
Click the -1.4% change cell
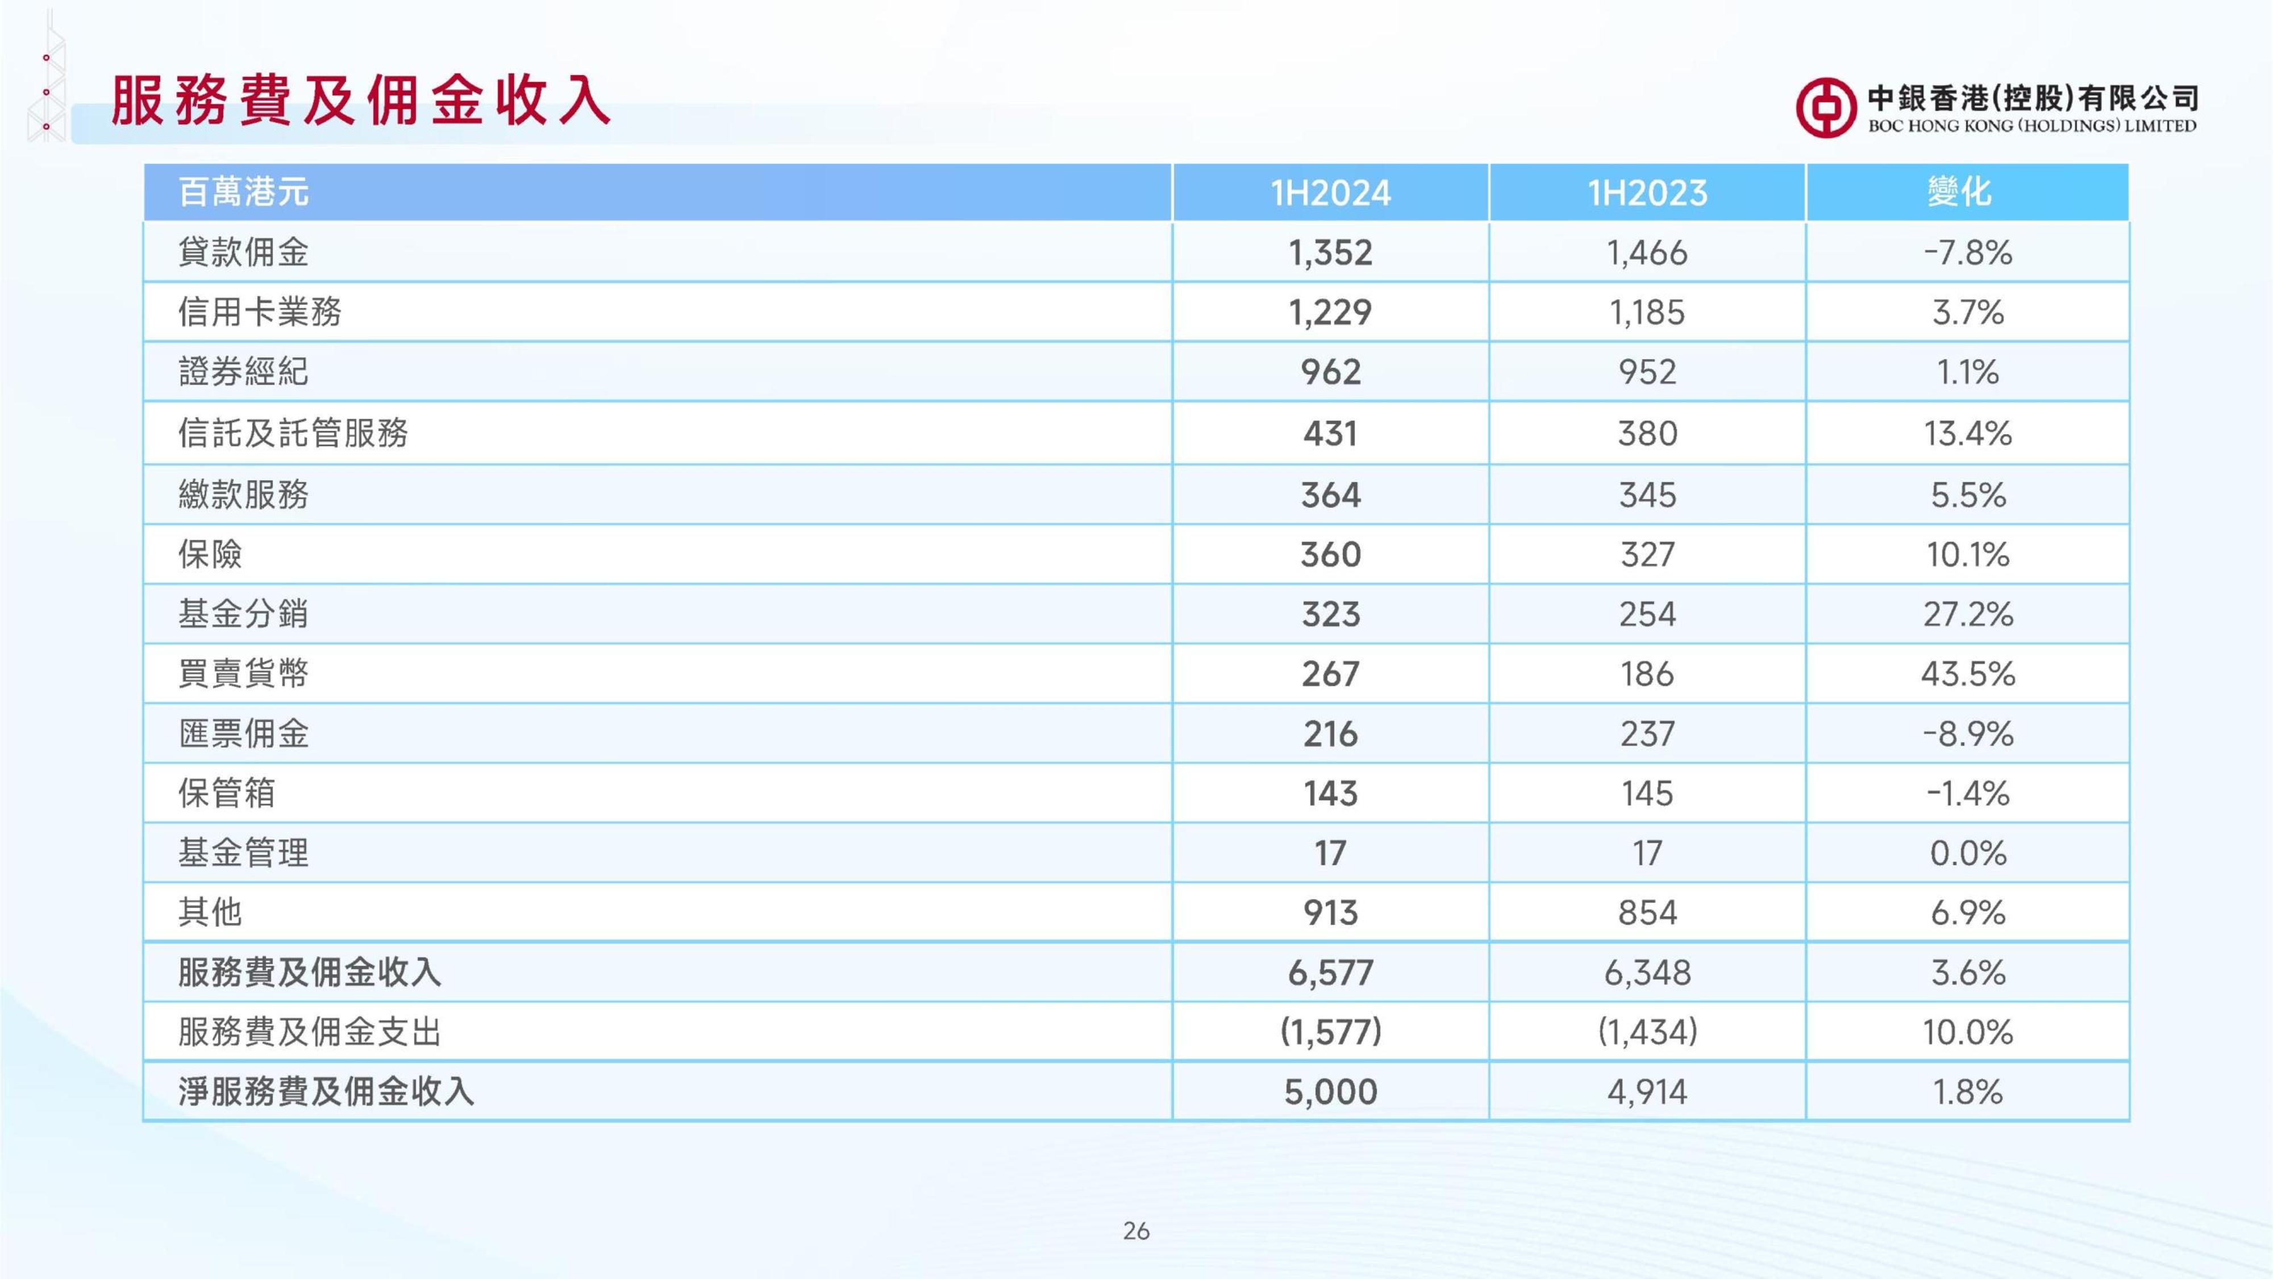(x=1968, y=794)
